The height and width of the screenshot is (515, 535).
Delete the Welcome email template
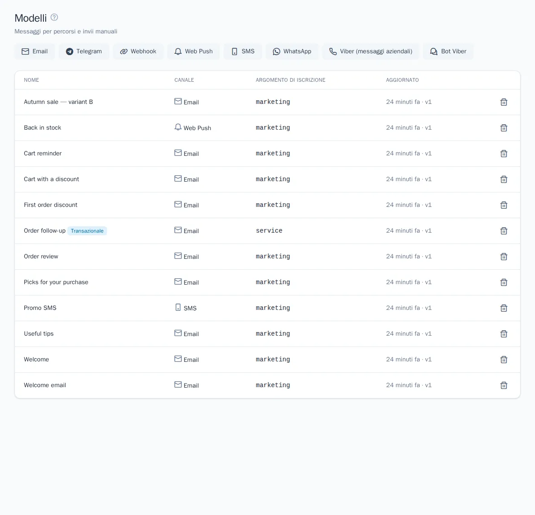pyautogui.click(x=504, y=385)
